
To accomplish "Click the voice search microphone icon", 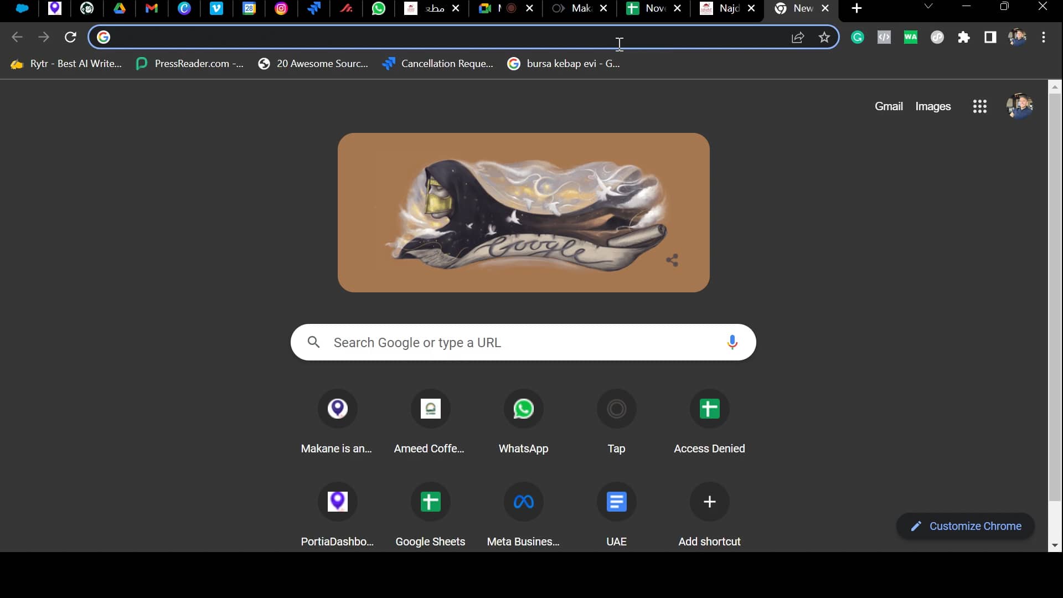I will point(732,342).
